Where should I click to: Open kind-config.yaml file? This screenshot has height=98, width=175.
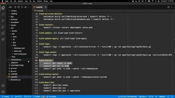coord(20,54)
